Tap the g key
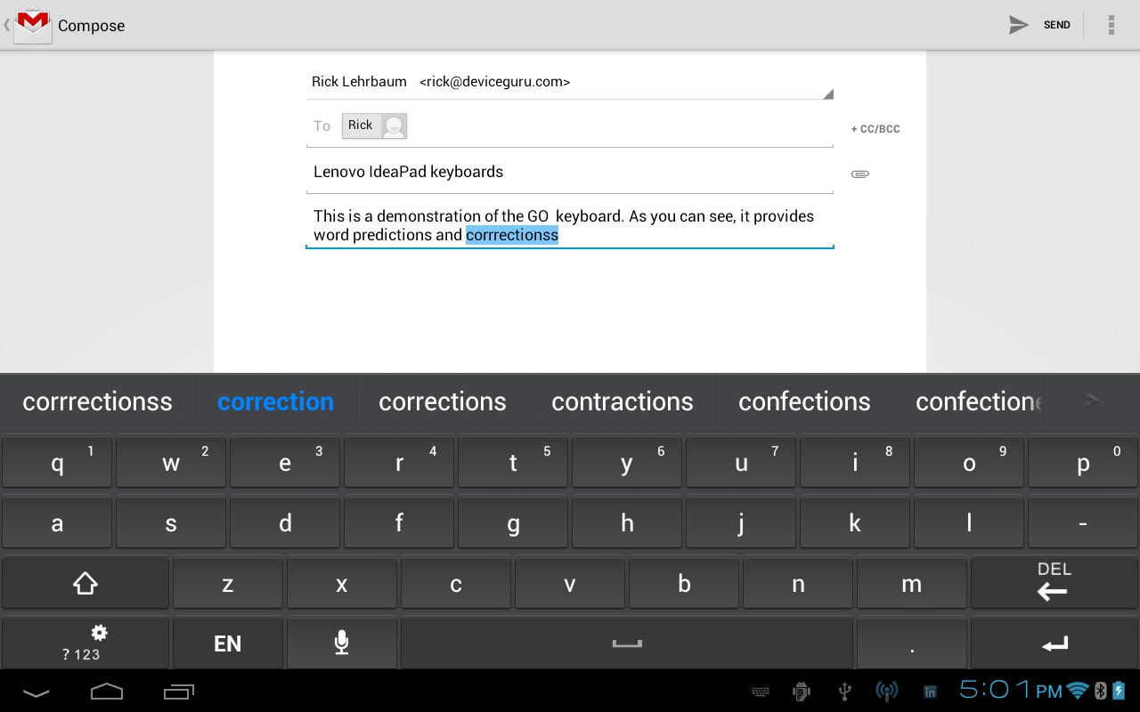 [513, 522]
